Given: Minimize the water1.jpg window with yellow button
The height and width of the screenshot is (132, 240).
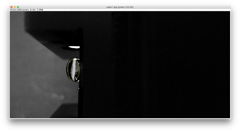Looking at the screenshot, I should (x=15, y=7).
